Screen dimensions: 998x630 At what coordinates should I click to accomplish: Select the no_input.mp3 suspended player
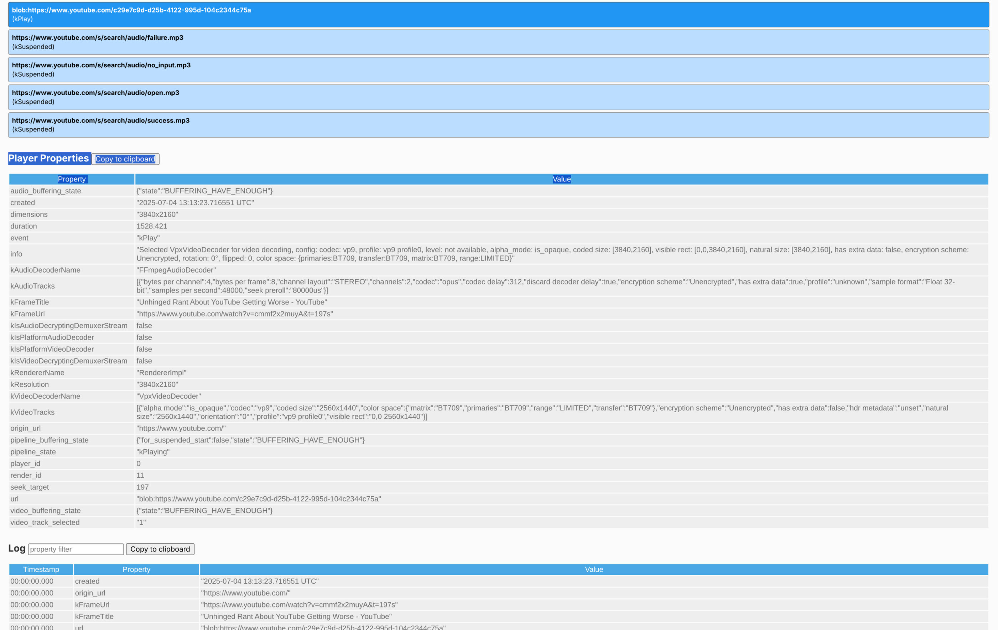(x=498, y=70)
